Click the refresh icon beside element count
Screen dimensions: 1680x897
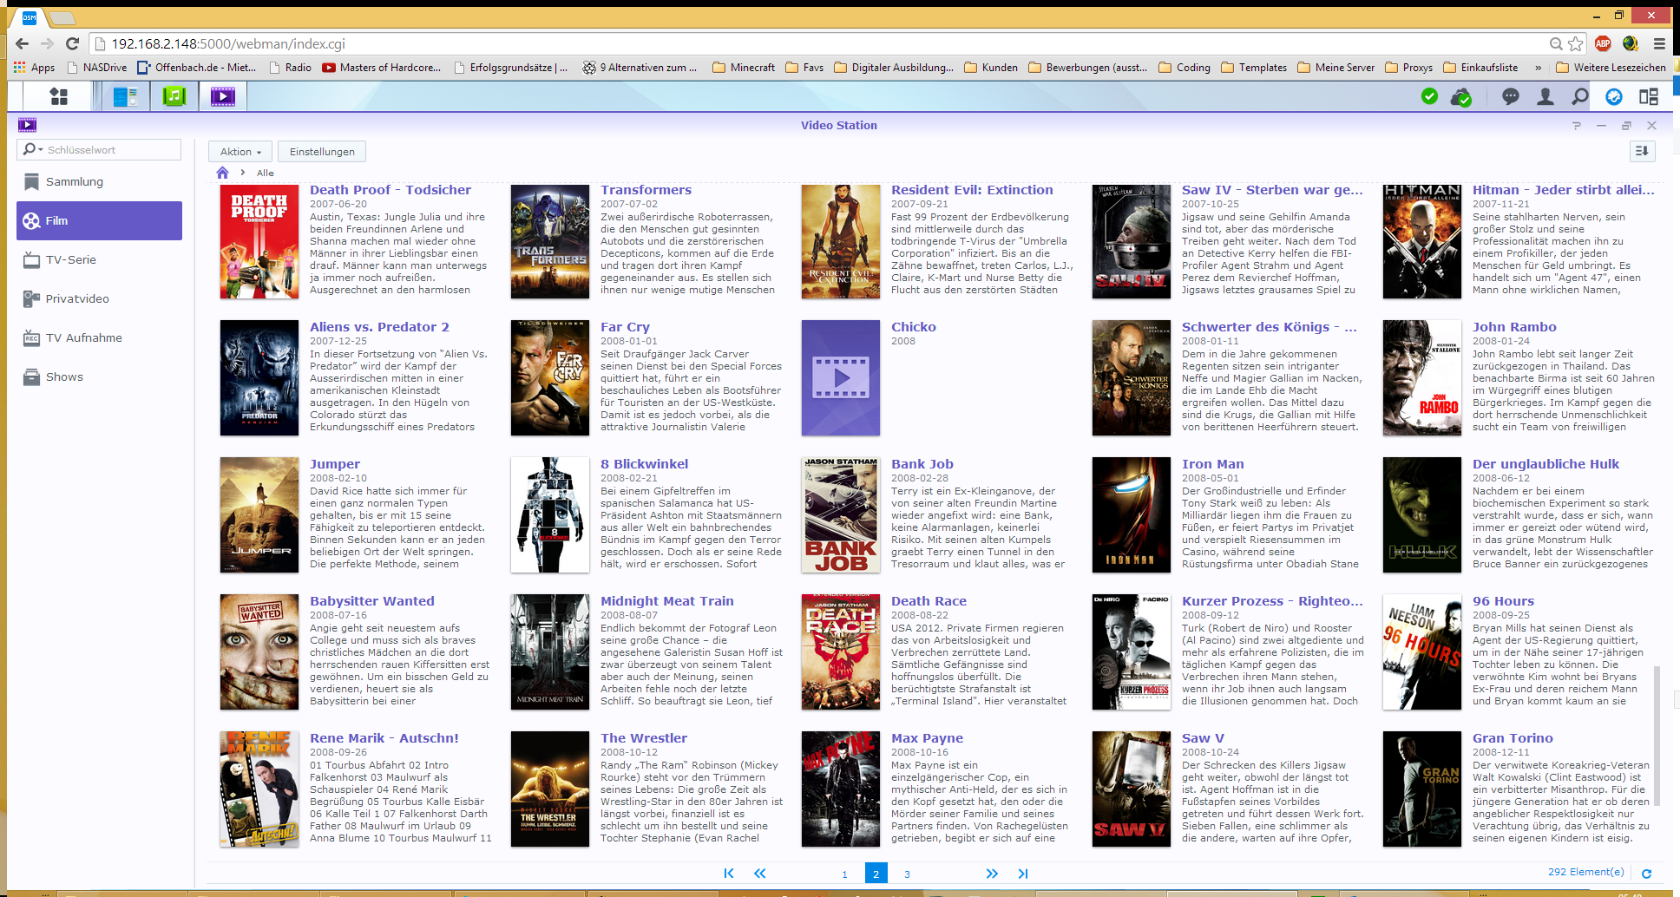click(1646, 874)
